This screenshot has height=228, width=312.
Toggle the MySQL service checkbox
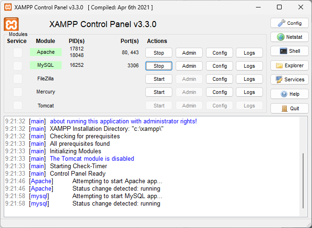tap(17, 66)
